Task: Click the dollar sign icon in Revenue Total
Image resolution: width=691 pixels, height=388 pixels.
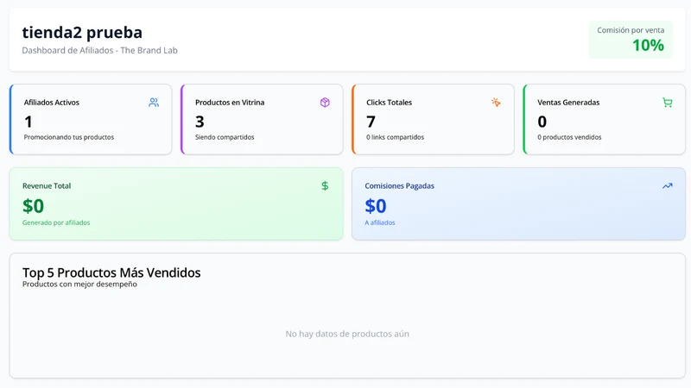Action: coord(325,186)
